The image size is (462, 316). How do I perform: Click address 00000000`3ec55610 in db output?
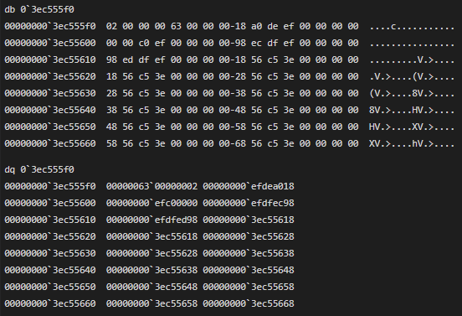click(x=50, y=60)
